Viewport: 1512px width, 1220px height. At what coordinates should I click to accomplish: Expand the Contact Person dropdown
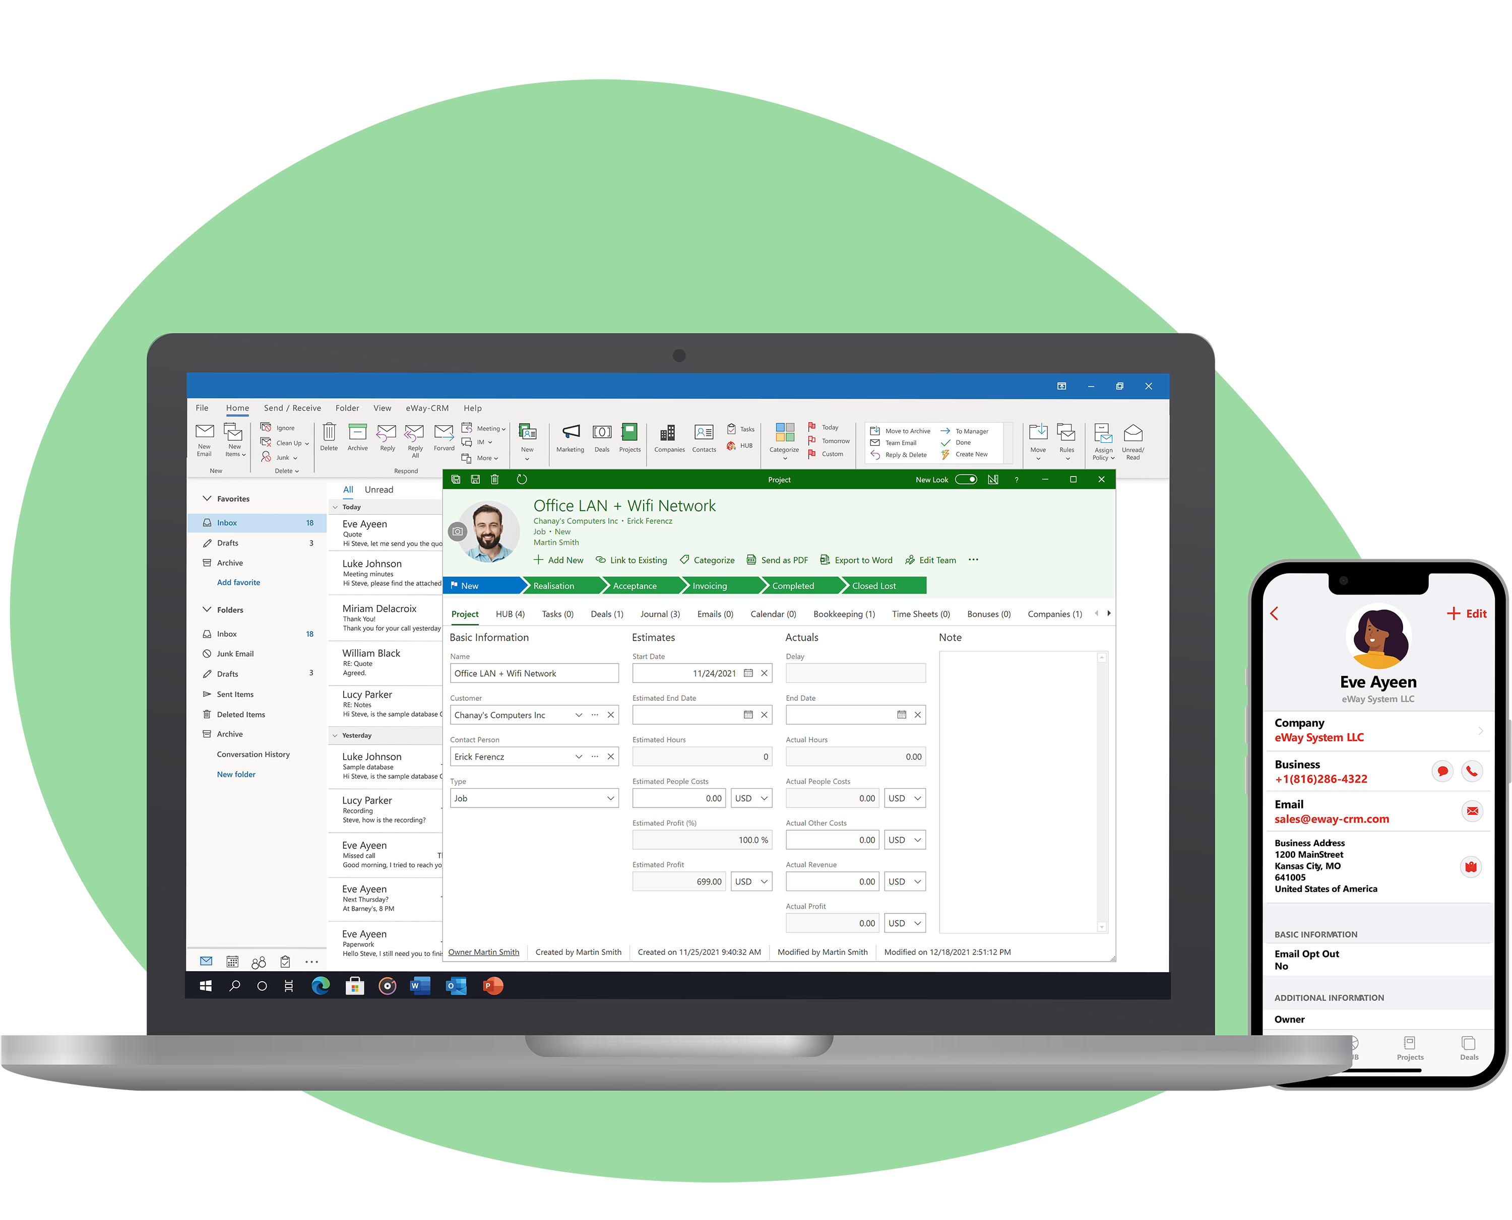582,757
